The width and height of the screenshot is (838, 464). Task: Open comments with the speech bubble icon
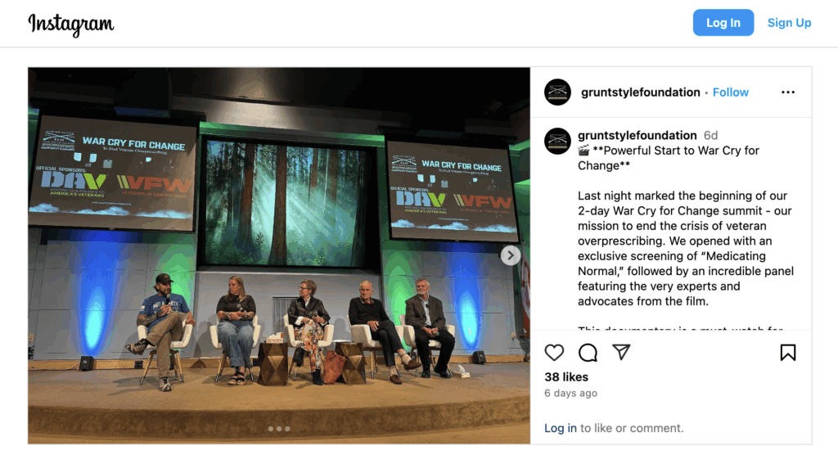coord(588,353)
